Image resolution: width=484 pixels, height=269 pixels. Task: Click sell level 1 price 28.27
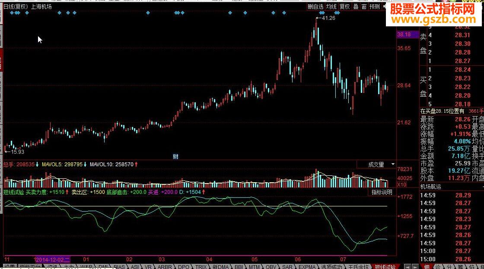tap(463, 61)
